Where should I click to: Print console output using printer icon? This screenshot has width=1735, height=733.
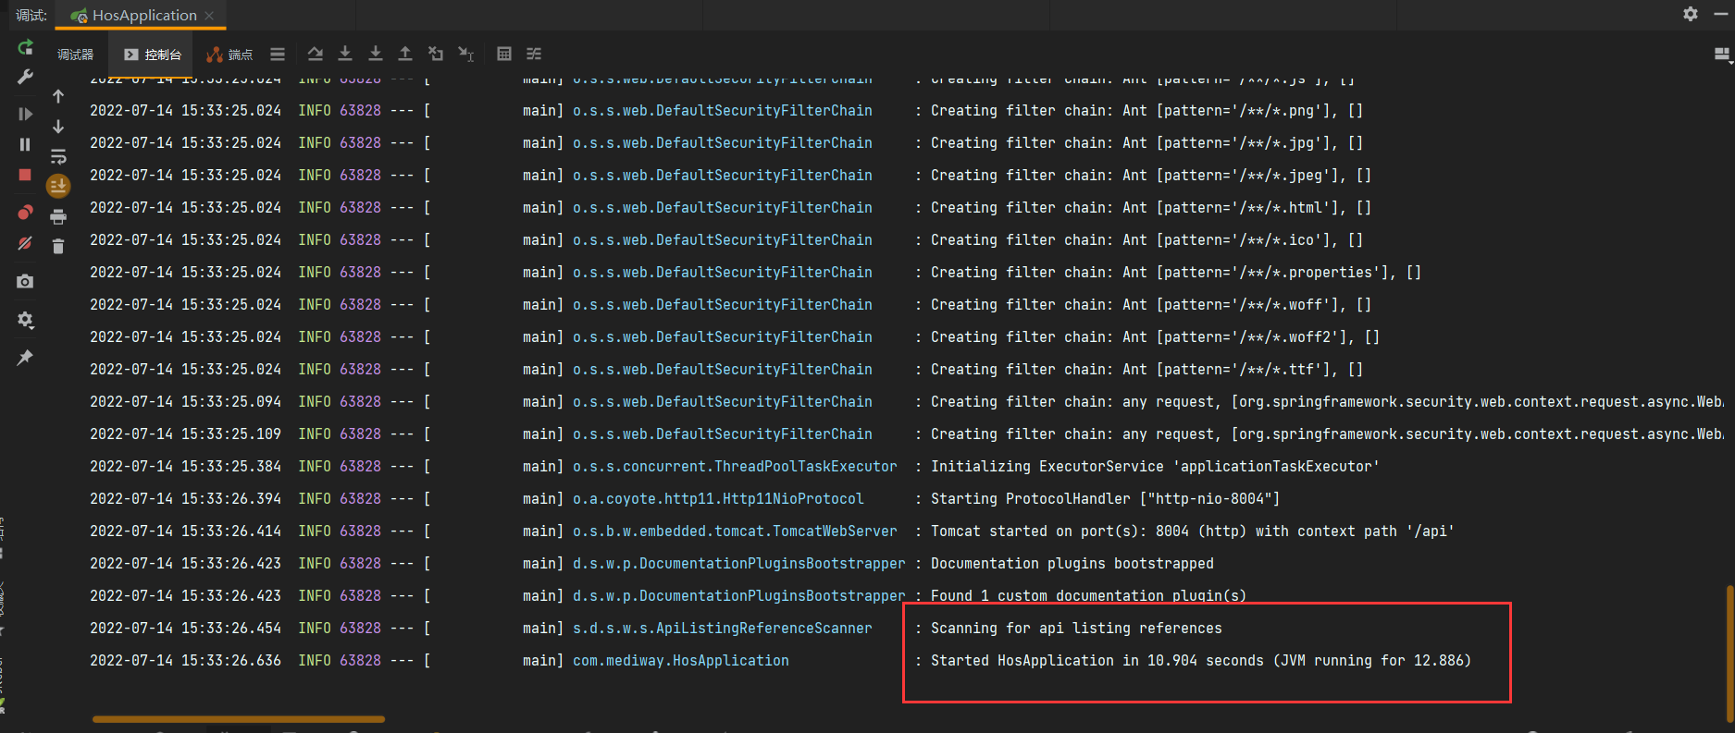coord(58,217)
